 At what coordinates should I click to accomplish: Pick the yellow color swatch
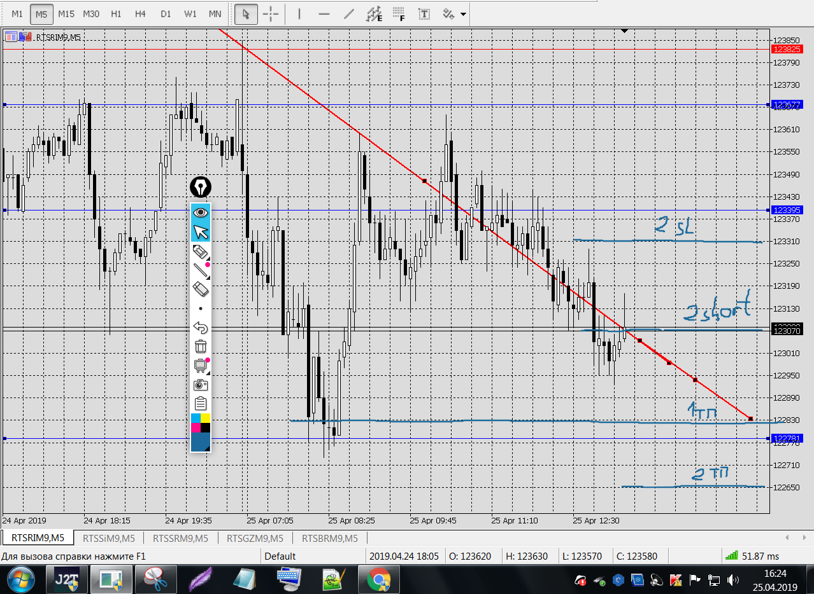[206, 418]
